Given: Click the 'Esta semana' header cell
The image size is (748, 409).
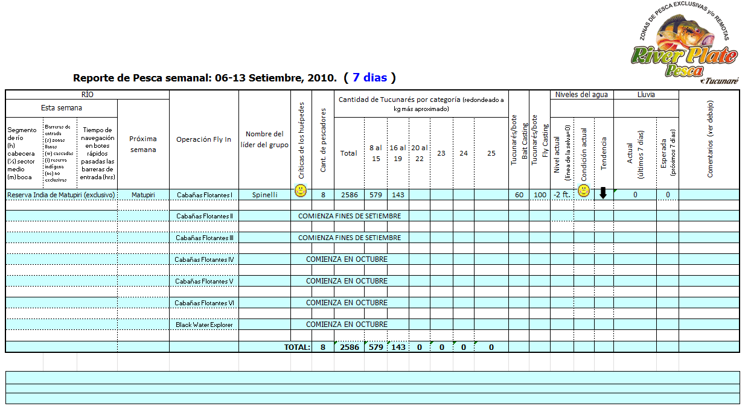Looking at the screenshot, I should click(62, 108).
